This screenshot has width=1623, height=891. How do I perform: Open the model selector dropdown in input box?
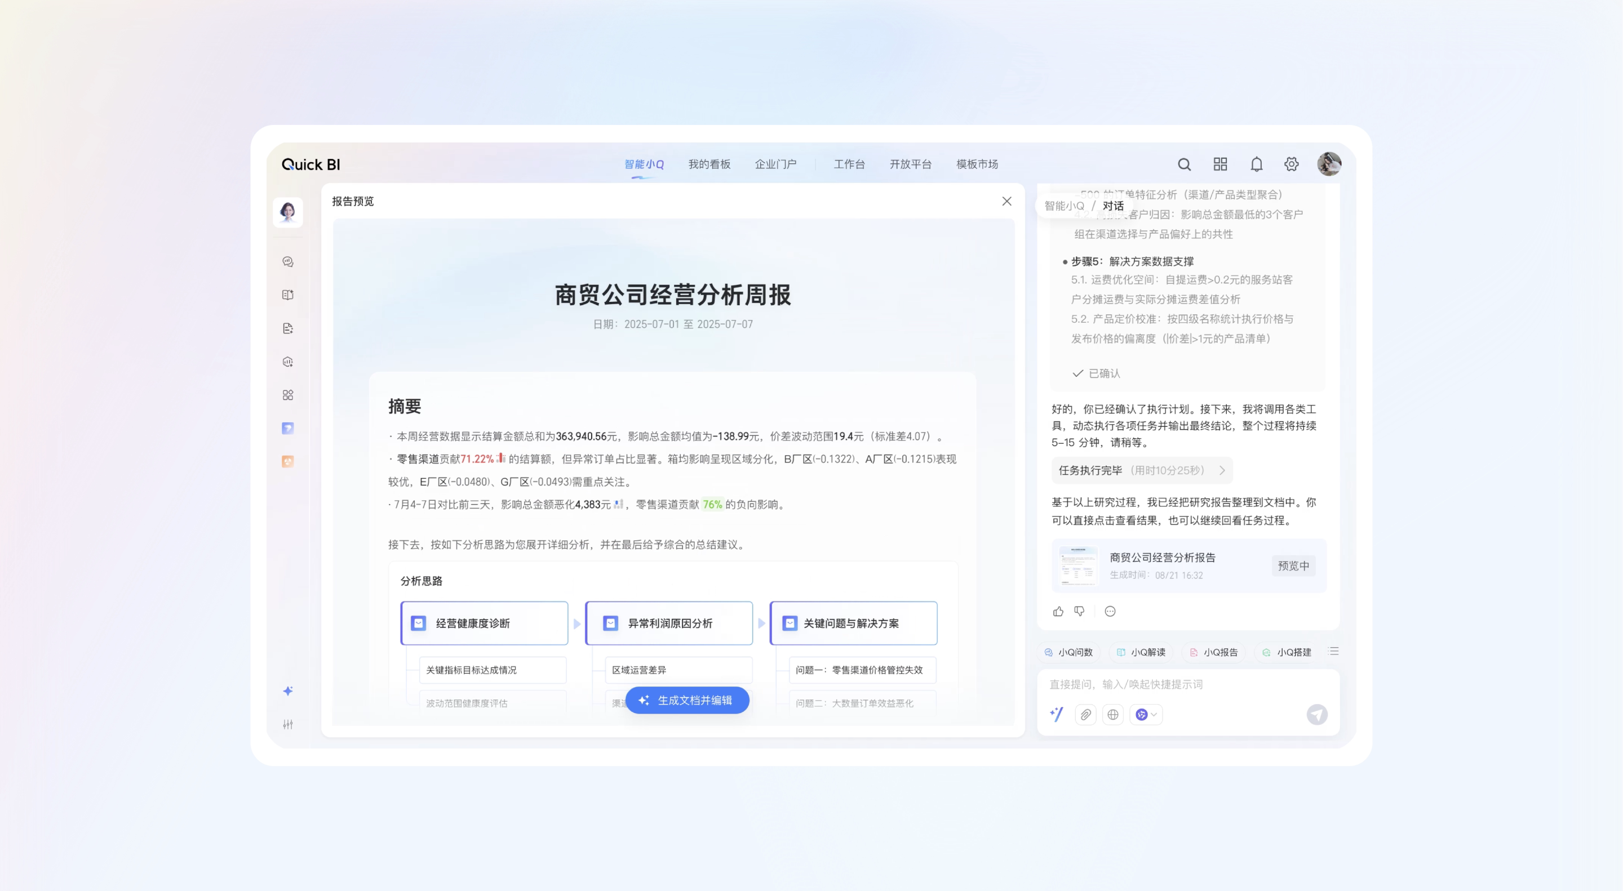click(1147, 714)
